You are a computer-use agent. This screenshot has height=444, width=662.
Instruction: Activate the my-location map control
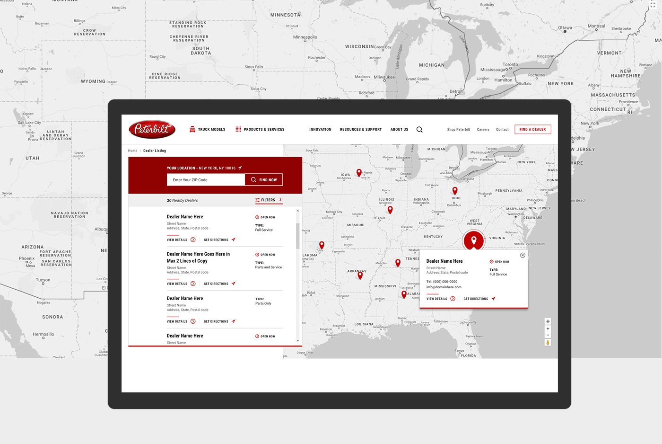[548, 321]
